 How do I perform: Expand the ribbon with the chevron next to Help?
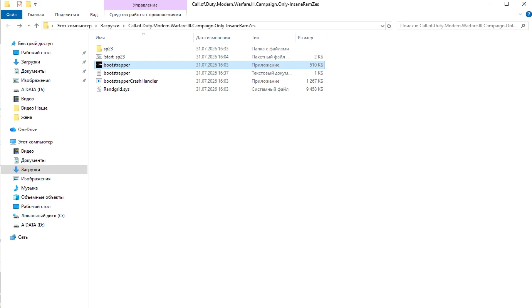coord(521,14)
